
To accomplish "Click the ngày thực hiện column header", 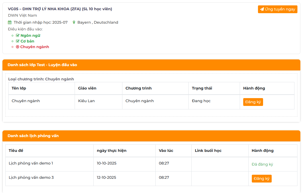I will (x=111, y=151).
